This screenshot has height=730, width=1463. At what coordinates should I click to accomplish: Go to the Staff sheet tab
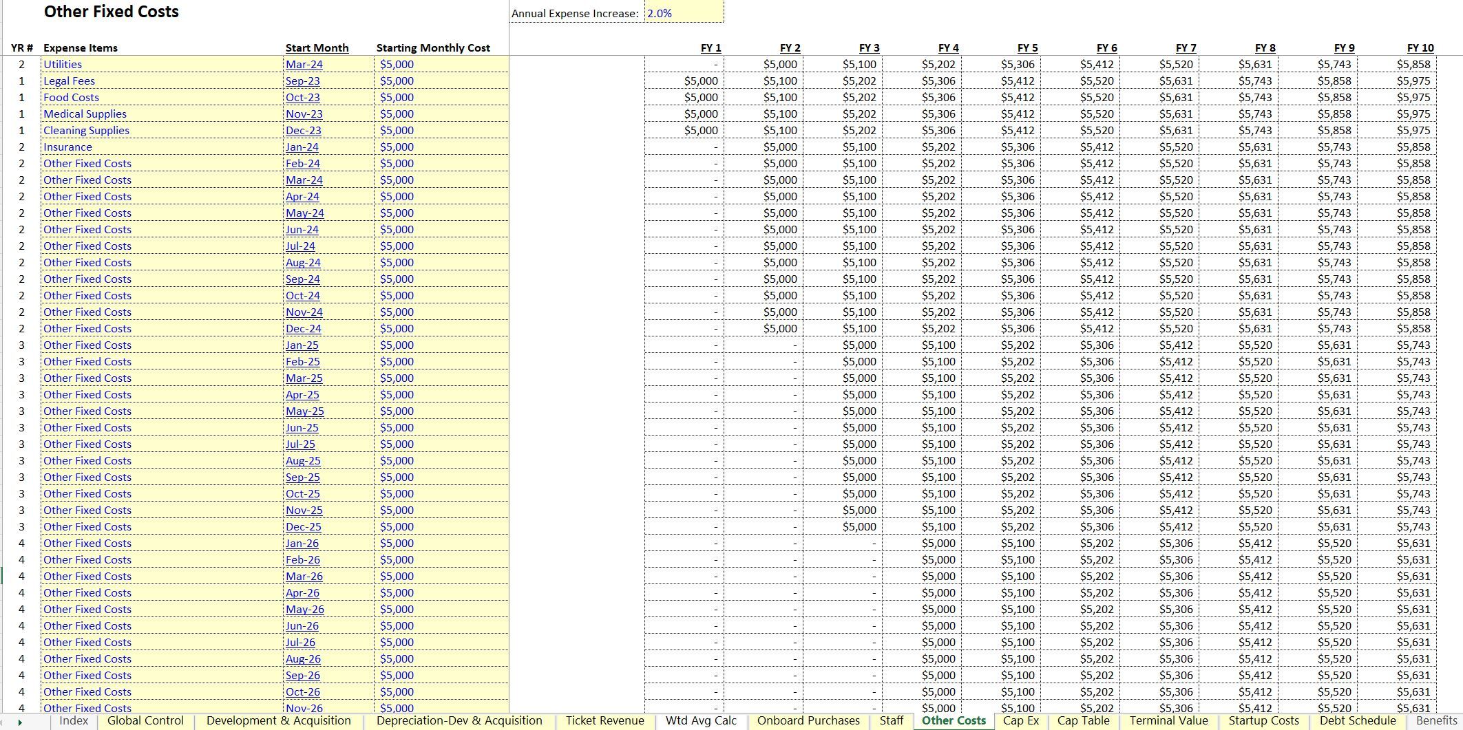pyautogui.click(x=892, y=720)
